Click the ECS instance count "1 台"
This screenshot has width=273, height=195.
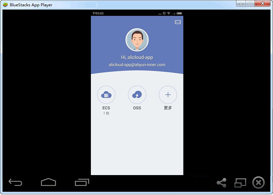[106, 113]
